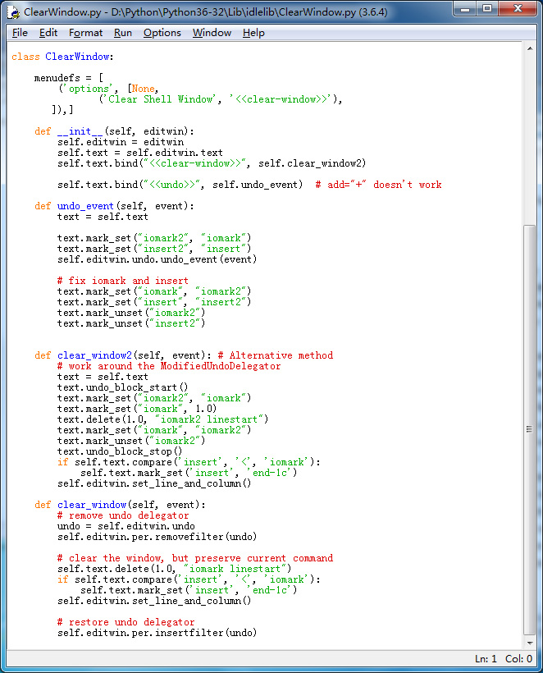Image resolution: width=543 pixels, height=673 pixels.
Task: Click the Col: 0 status bar indicator
Action: tap(518, 659)
